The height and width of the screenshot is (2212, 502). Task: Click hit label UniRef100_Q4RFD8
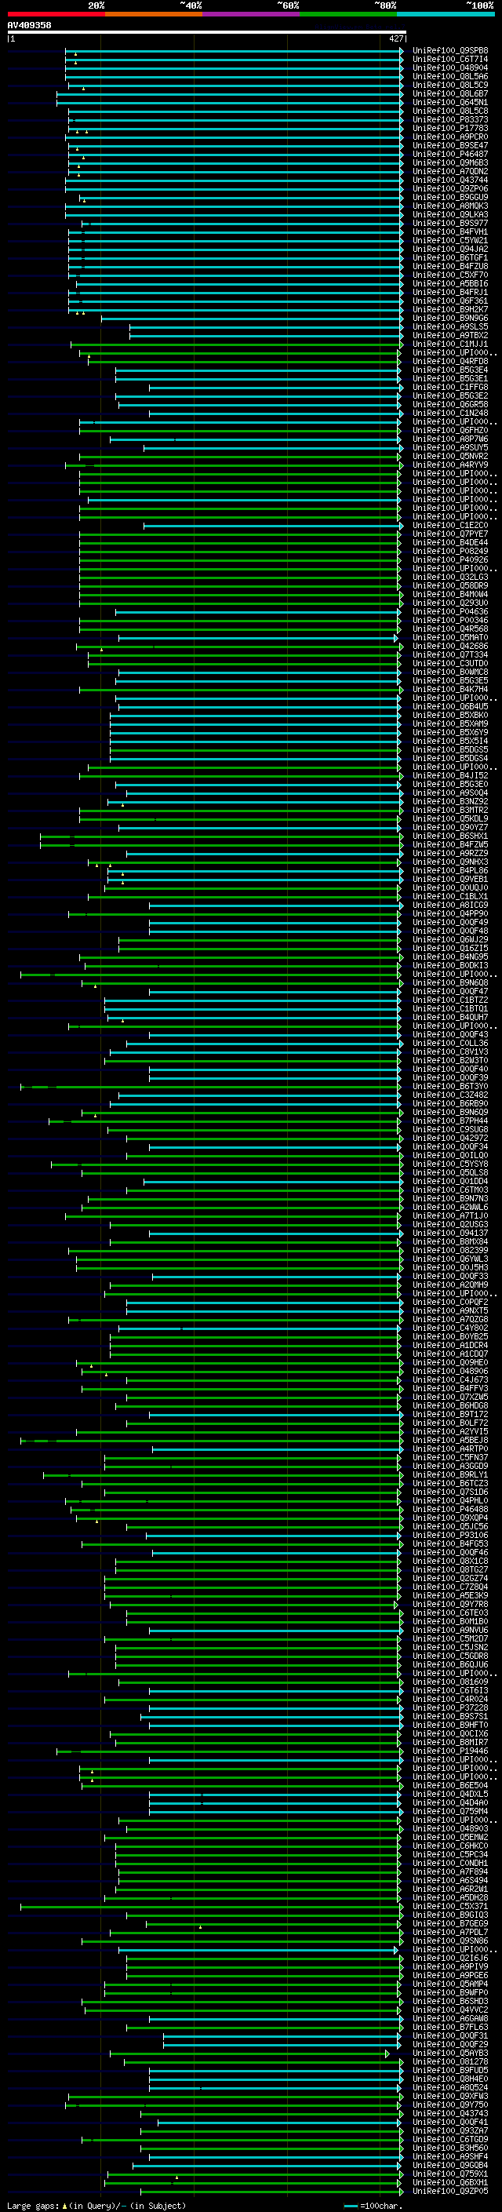coord(450,361)
